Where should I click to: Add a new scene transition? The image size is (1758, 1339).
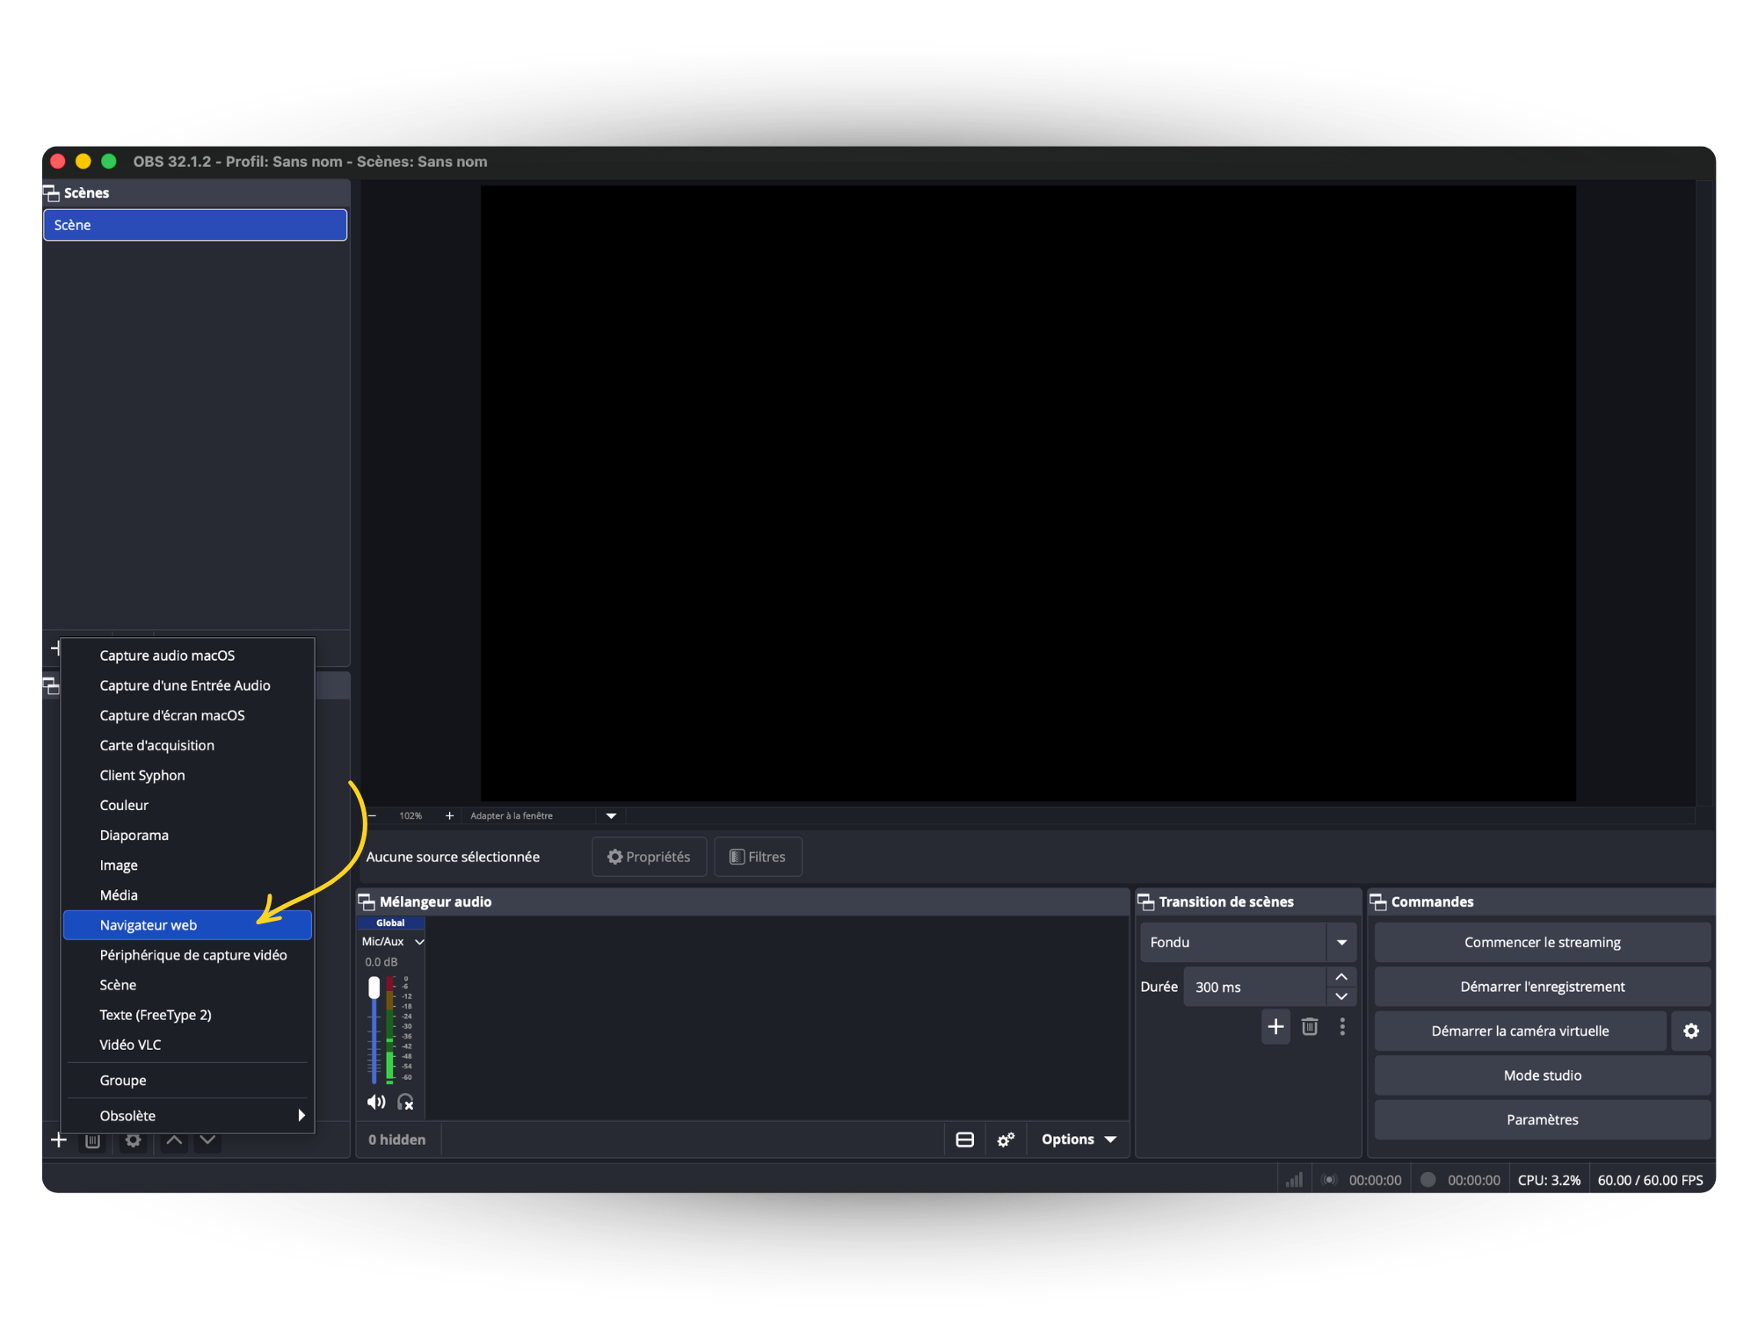click(1275, 1026)
